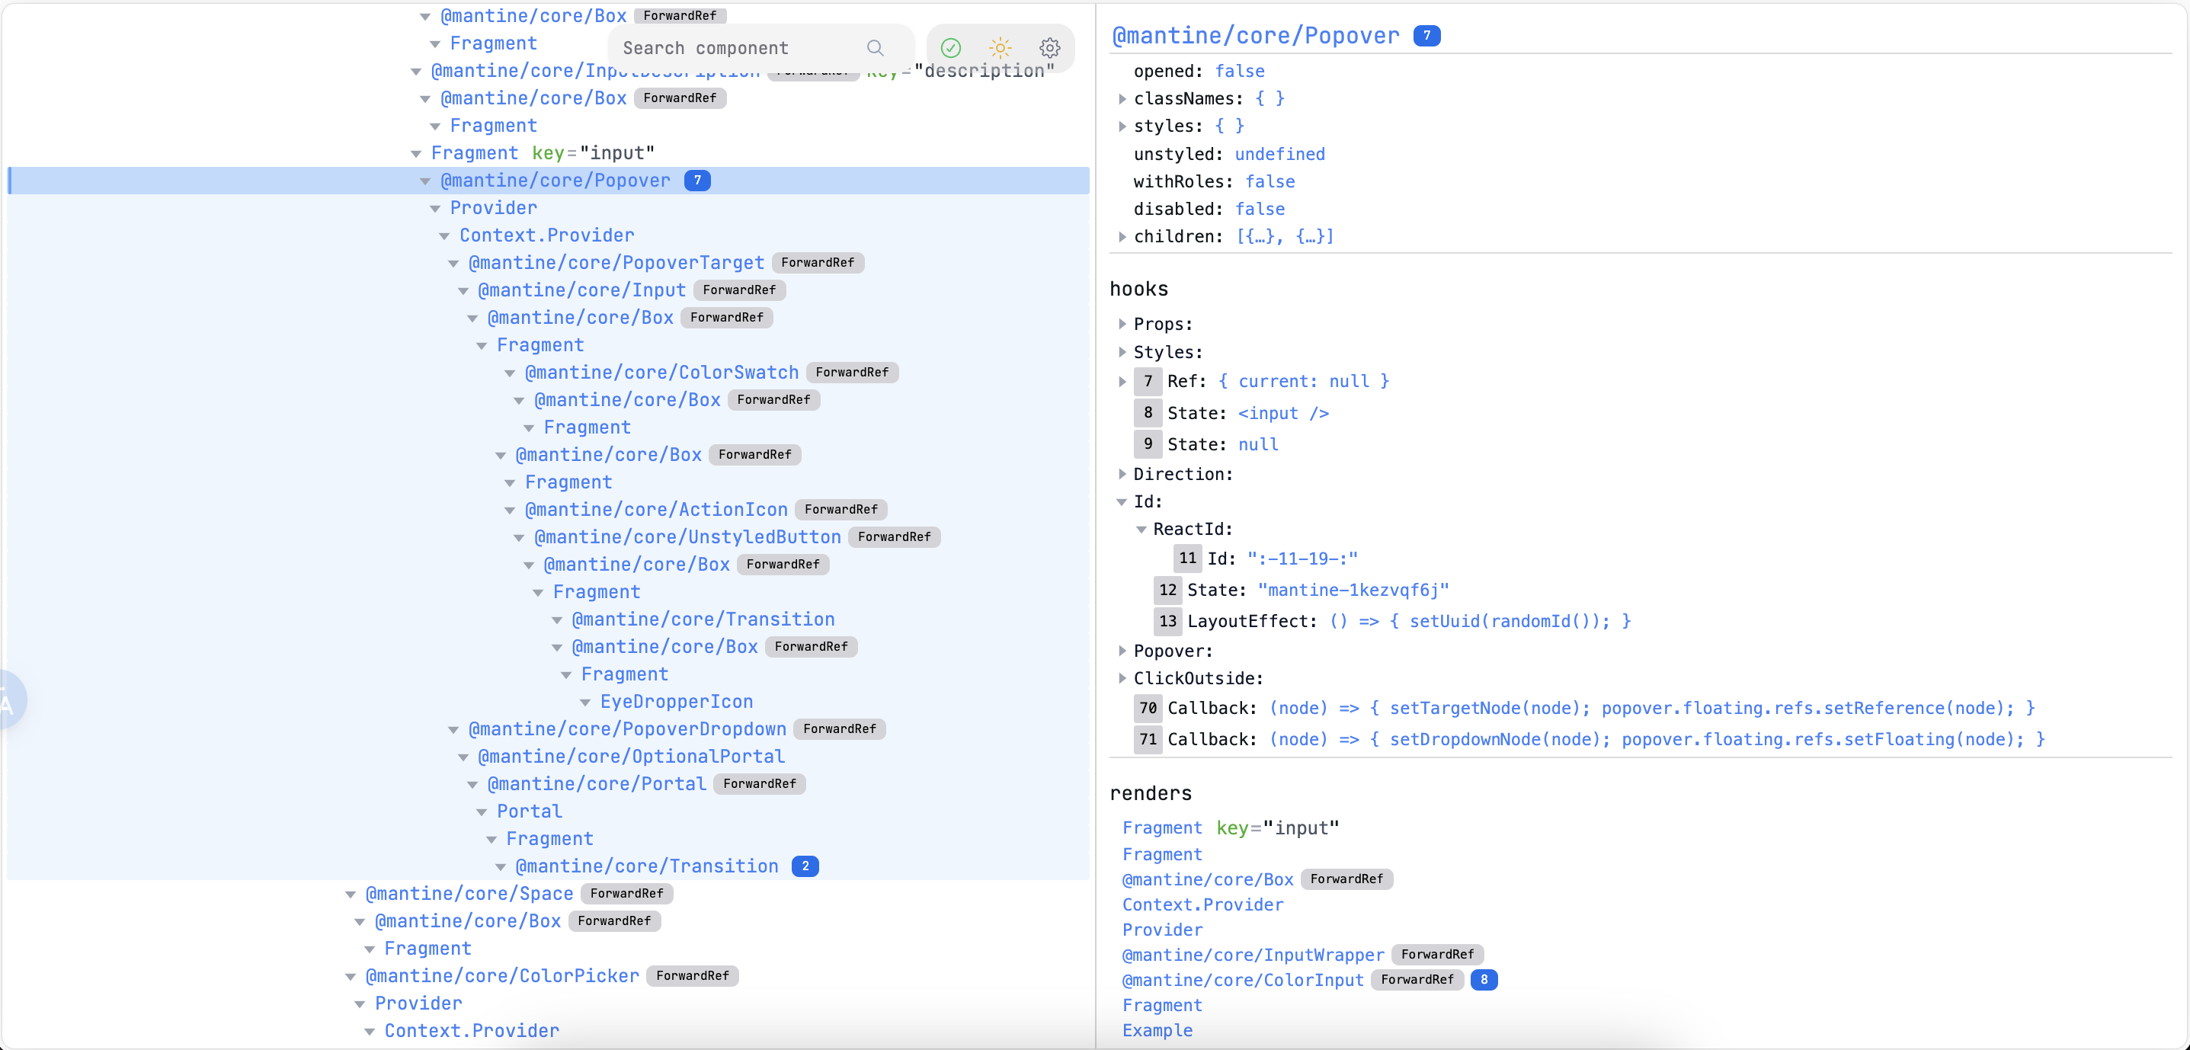
Task: Click the sun/theme toggle icon
Action: click(x=1000, y=46)
